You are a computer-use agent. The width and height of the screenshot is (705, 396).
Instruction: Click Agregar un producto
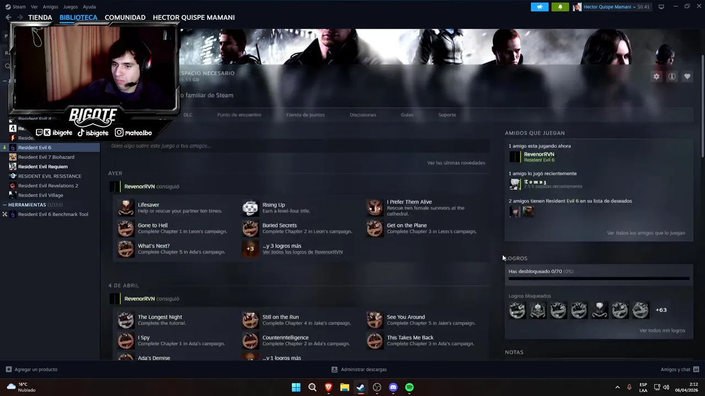click(36, 370)
